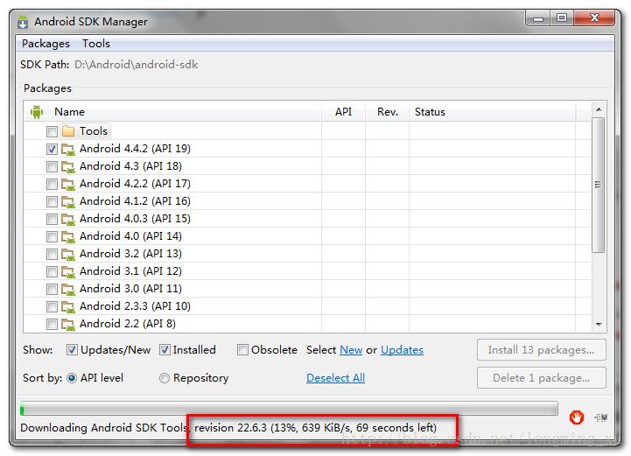Check the Android 2.2 (API 8) checkbox
This screenshot has height=456, width=631.
pyautogui.click(x=52, y=324)
